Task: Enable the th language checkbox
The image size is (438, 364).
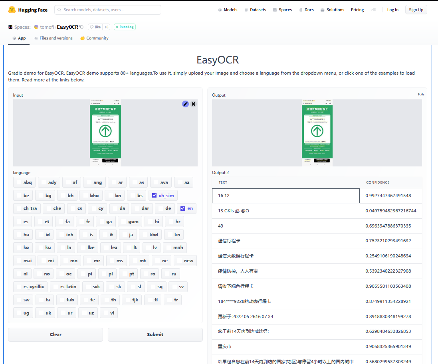Action: (x=107, y=300)
